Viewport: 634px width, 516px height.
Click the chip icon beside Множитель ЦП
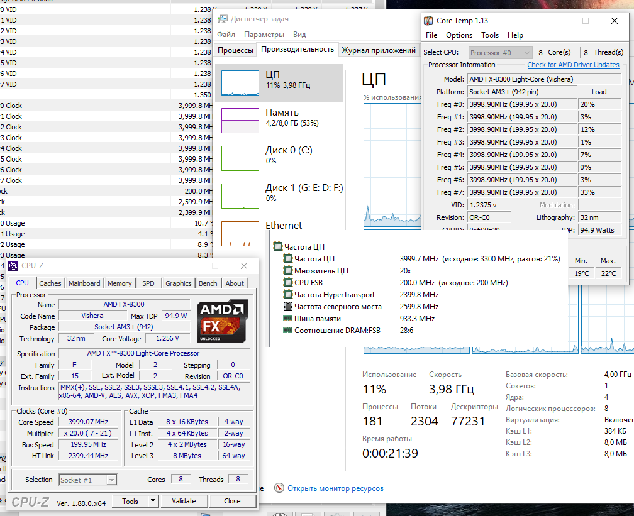tap(288, 270)
